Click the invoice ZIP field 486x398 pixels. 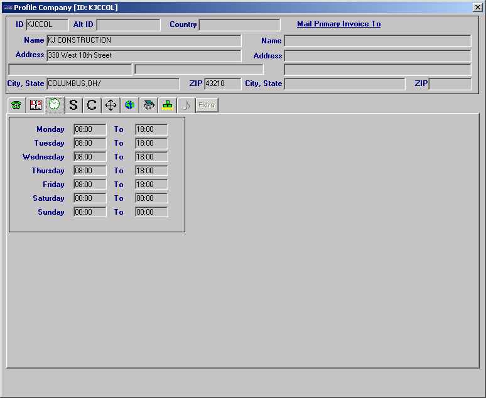(450, 83)
